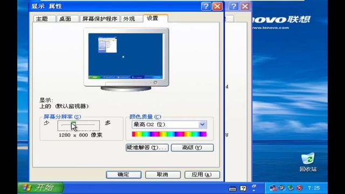Click the red security shield tray icon

[x=299, y=188]
